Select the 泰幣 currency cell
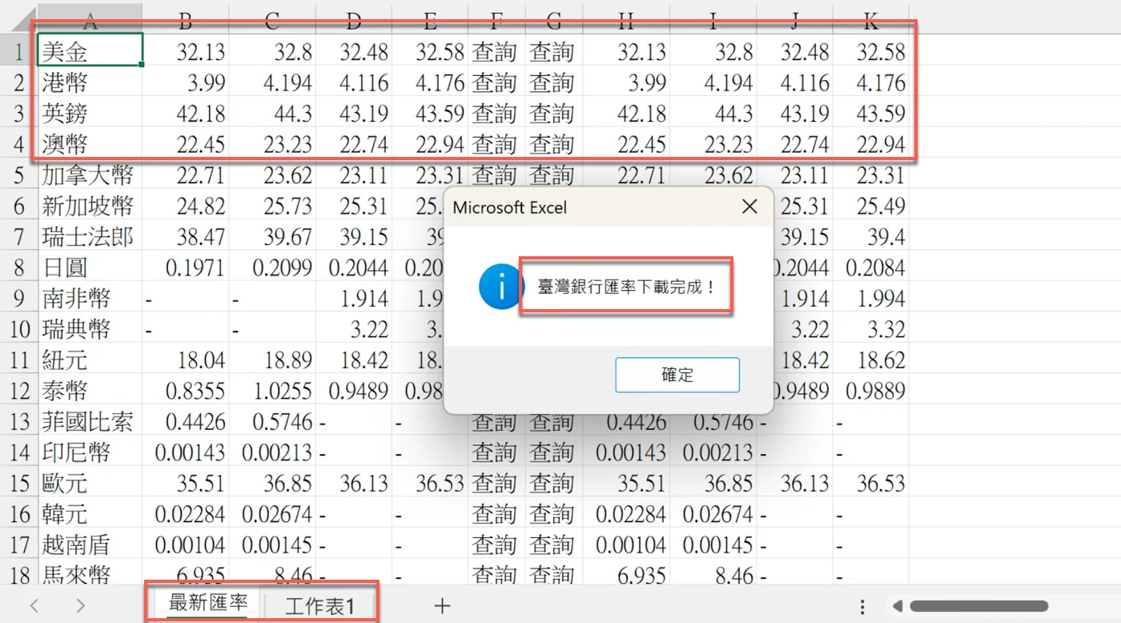Image resolution: width=1121 pixels, height=623 pixels. point(90,391)
